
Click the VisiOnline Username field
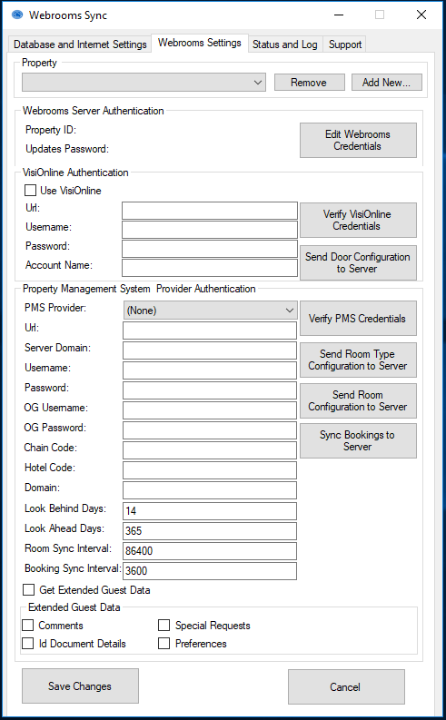[x=210, y=230]
